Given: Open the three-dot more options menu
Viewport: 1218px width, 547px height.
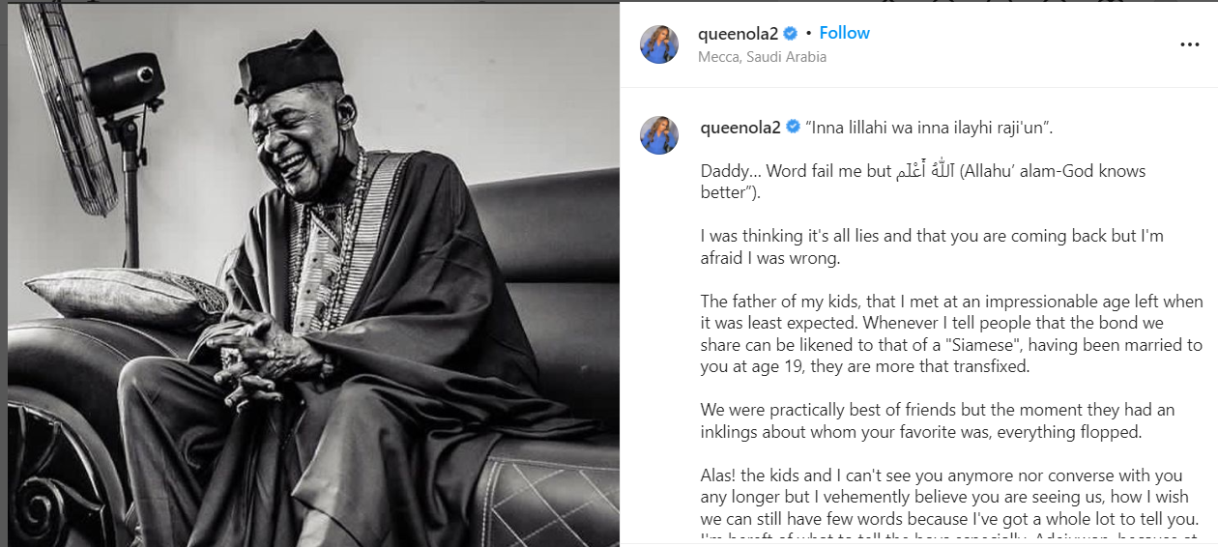Looking at the screenshot, I should click(x=1189, y=44).
